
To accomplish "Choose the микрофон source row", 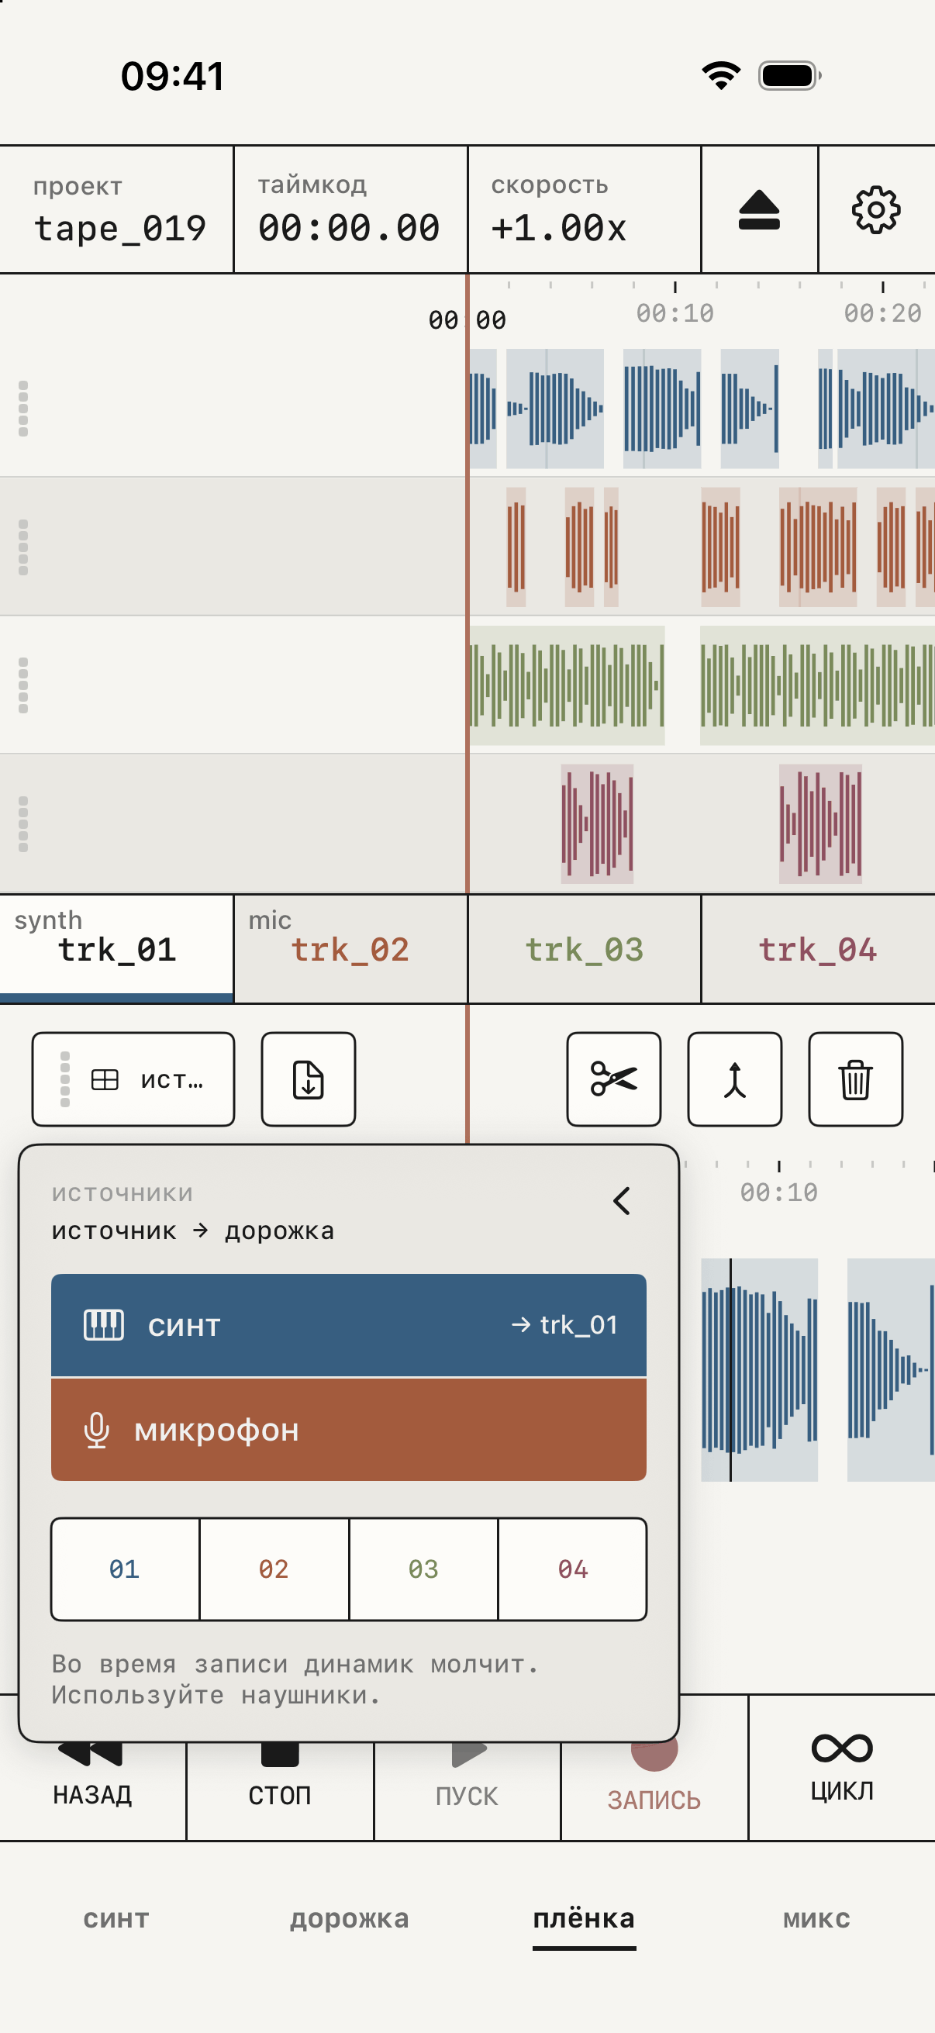I will tap(349, 1429).
